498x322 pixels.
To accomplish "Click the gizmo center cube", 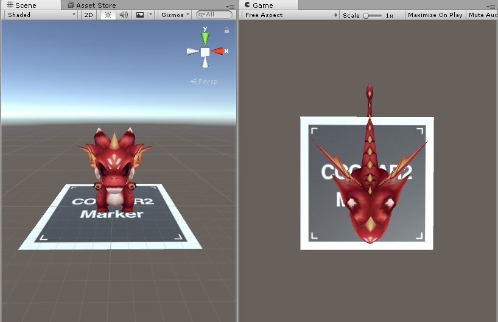I will pos(205,52).
